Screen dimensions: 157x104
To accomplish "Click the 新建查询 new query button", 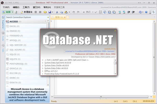I will pyautogui.click(x=26, y=12).
